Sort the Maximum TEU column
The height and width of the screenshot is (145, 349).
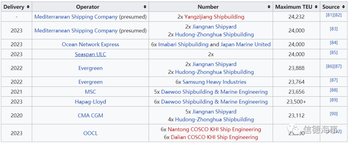pyautogui.click(x=317, y=7)
